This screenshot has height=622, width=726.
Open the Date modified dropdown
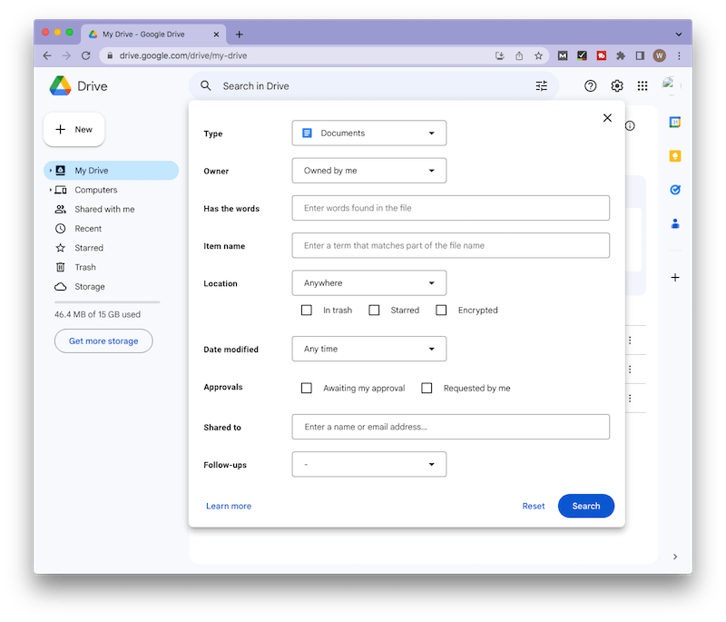[x=368, y=349]
